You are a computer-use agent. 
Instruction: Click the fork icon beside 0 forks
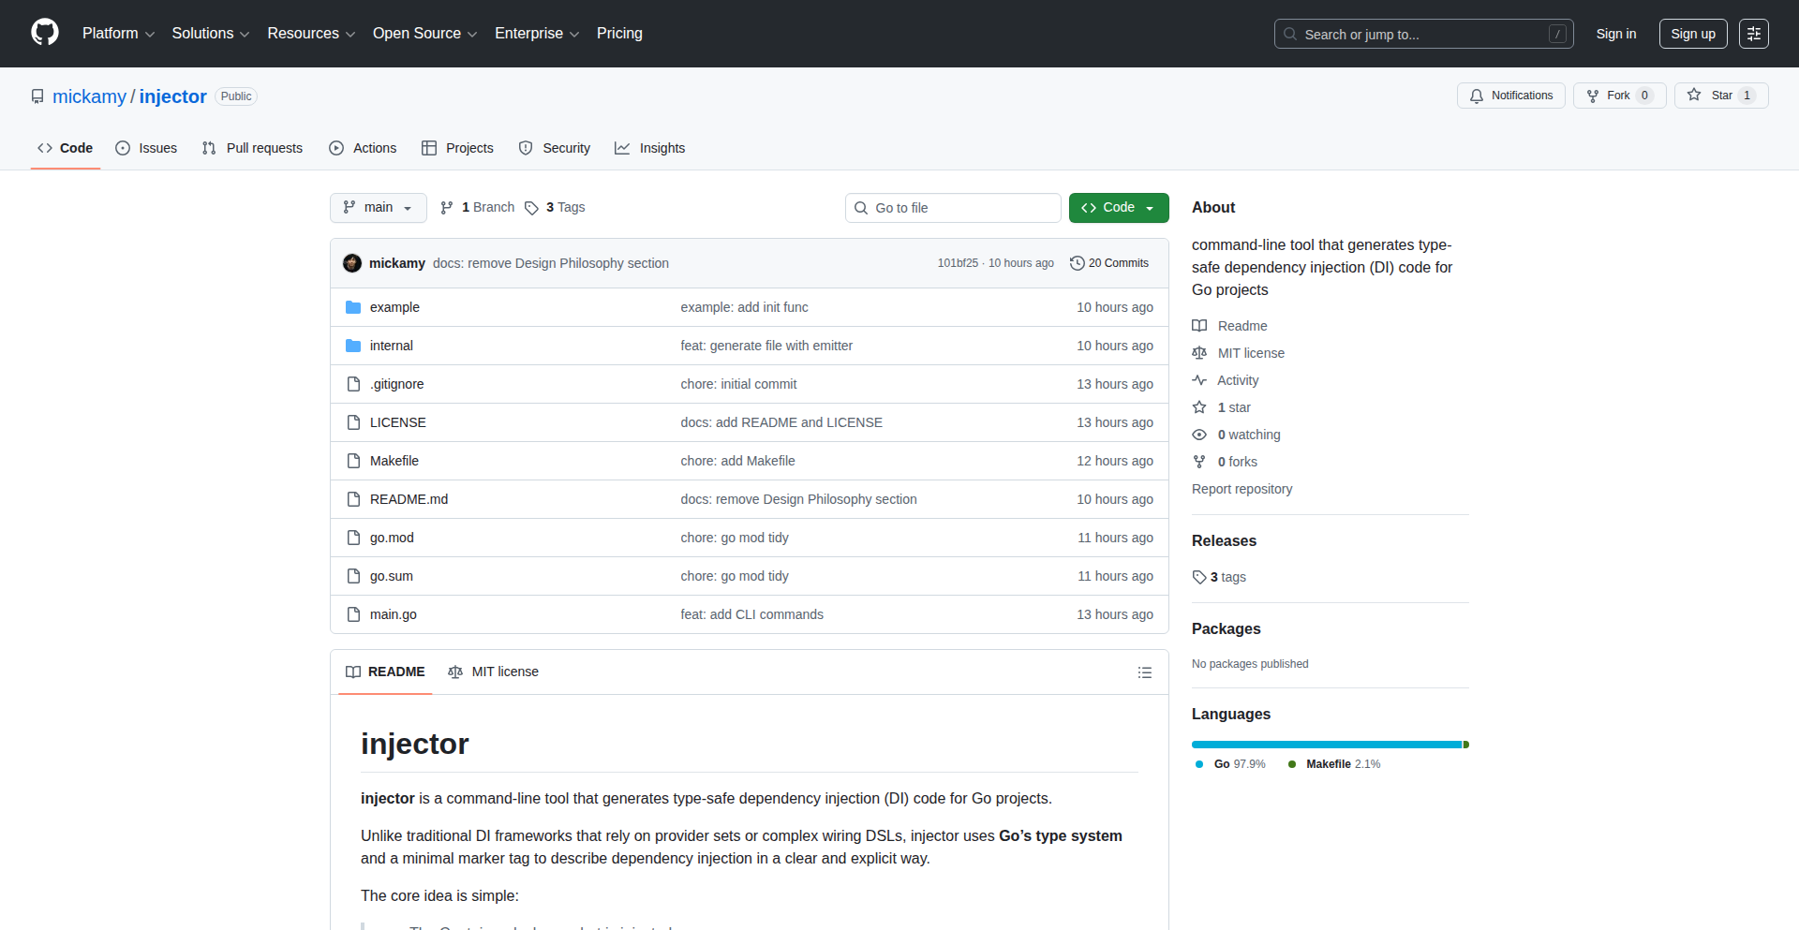pos(1199,462)
